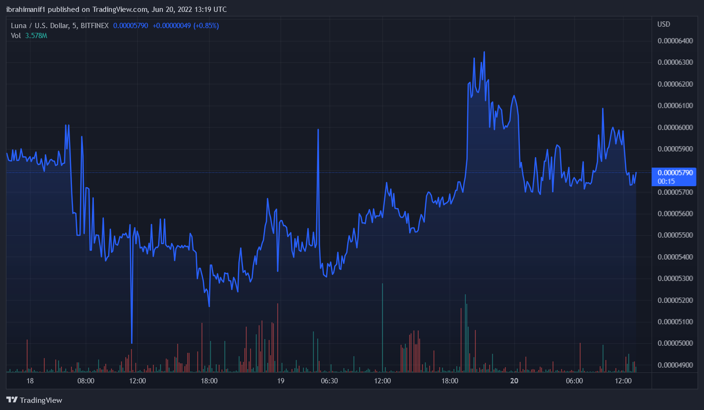Select the date marker 19 on time axis

click(281, 381)
